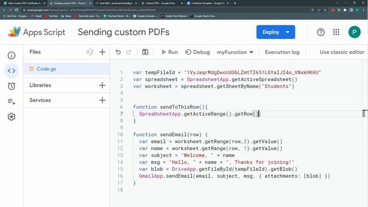
Task: Open the My Drive bookmark
Action: point(15,16)
